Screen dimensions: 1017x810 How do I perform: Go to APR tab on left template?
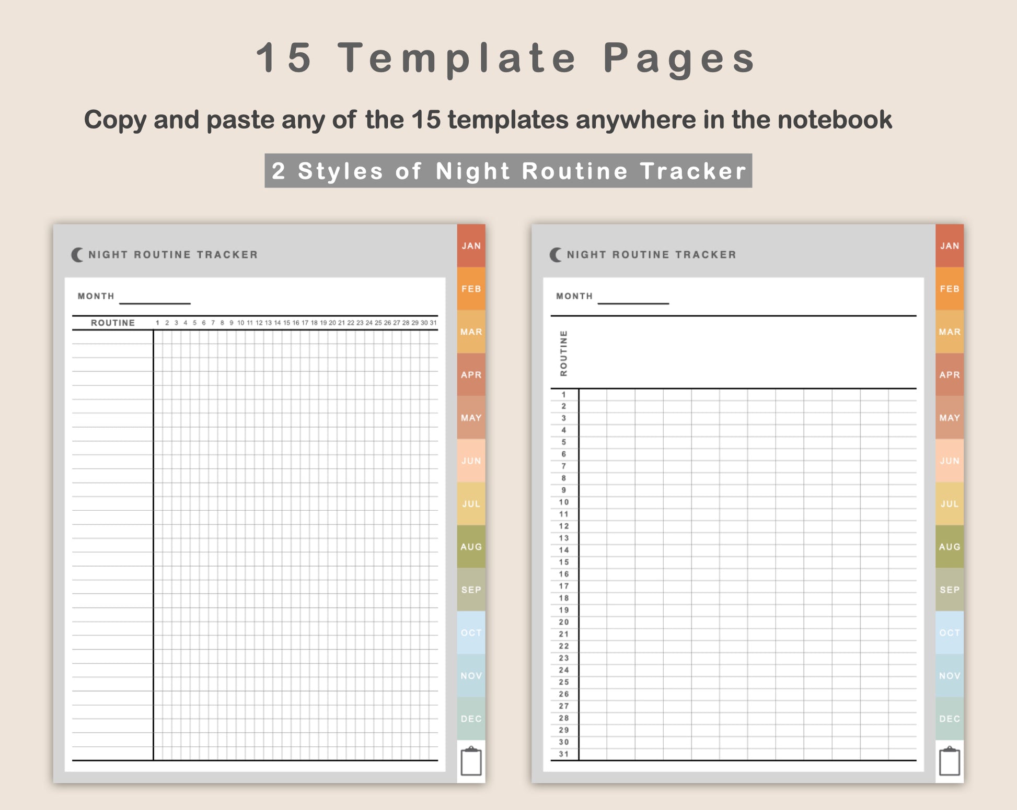point(471,374)
